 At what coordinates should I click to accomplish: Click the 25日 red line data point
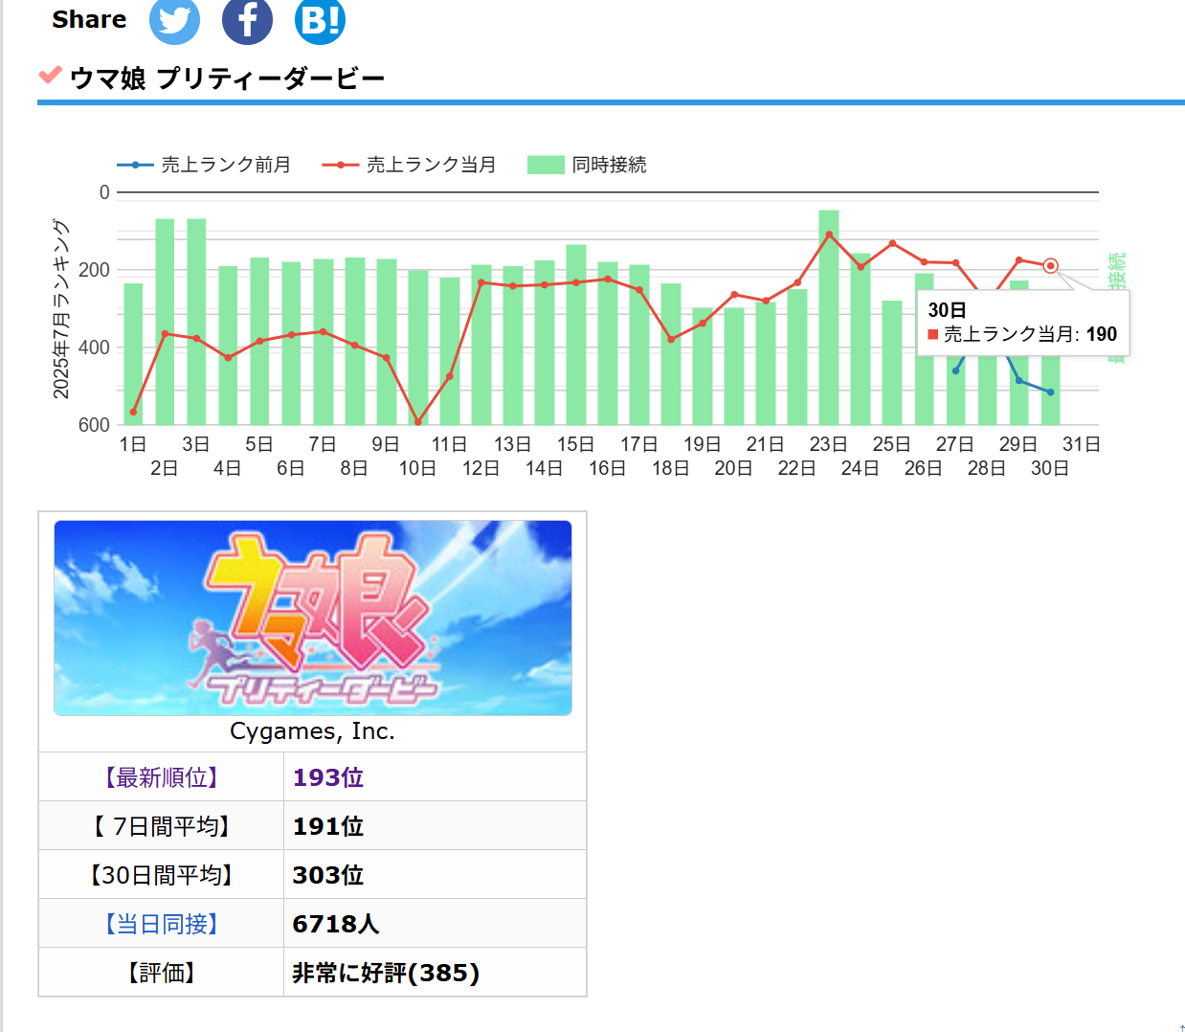coord(892,243)
